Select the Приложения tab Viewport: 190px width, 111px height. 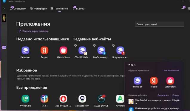point(60,9)
